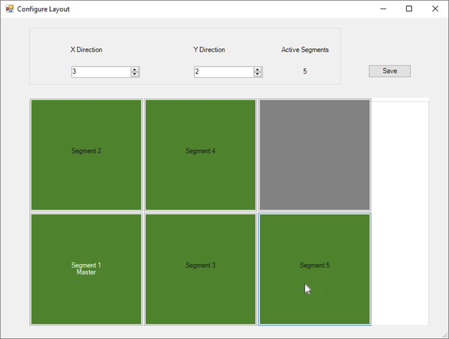The image size is (449, 339).
Task: Toggle the Segment 4 tile
Action: (200, 155)
